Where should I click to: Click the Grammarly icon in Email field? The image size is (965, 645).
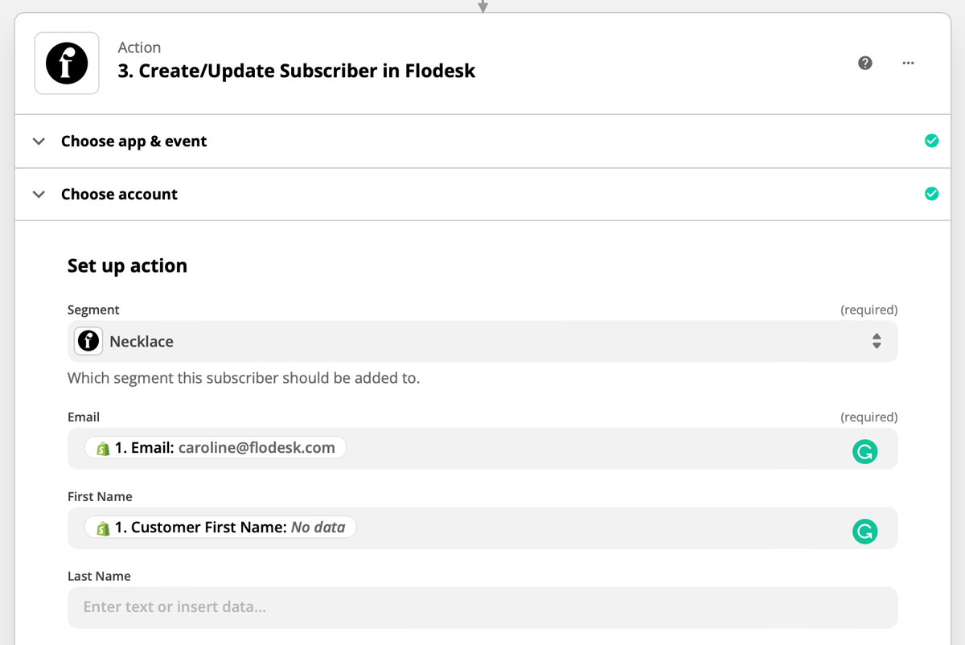[x=865, y=452]
